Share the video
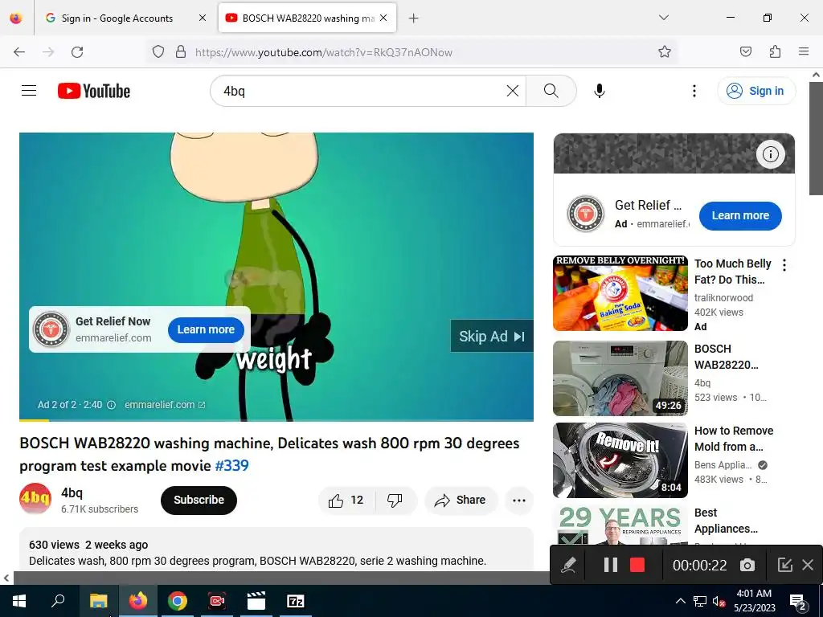This screenshot has width=823, height=617. (461, 501)
